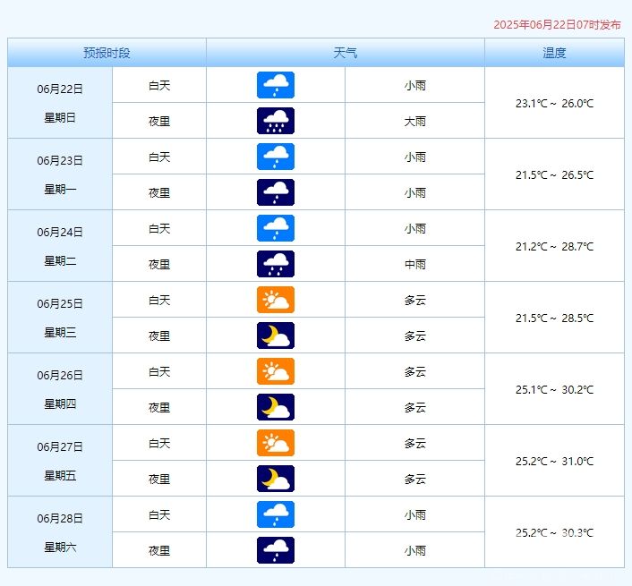This screenshot has width=632, height=586.
Task: Click the 25.2℃ ~ 31.0℃ temperature range
Action: (x=555, y=461)
